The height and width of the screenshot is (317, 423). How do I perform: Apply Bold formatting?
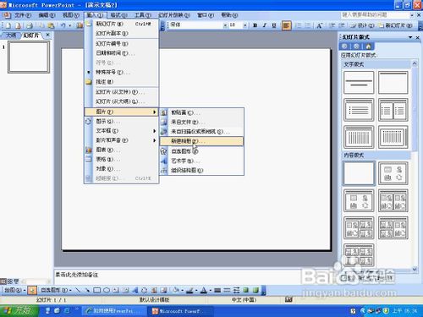pyautogui.click(x=255, y=25)
